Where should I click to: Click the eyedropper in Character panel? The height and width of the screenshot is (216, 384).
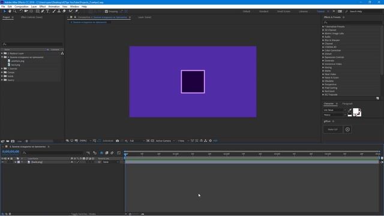(x=350, y=110)
